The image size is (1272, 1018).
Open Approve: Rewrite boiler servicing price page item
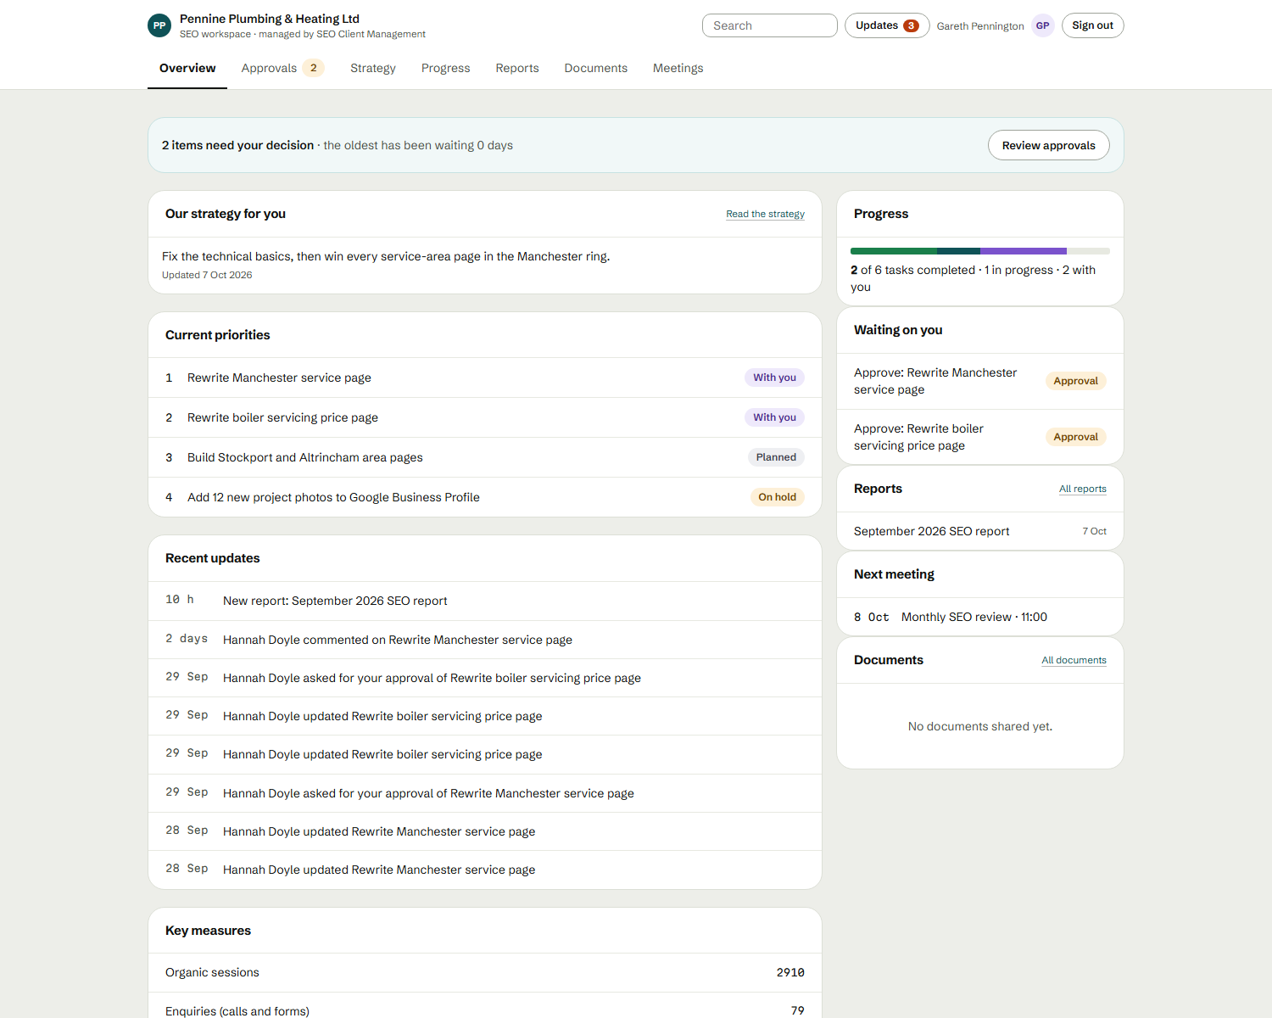[980, 437]
